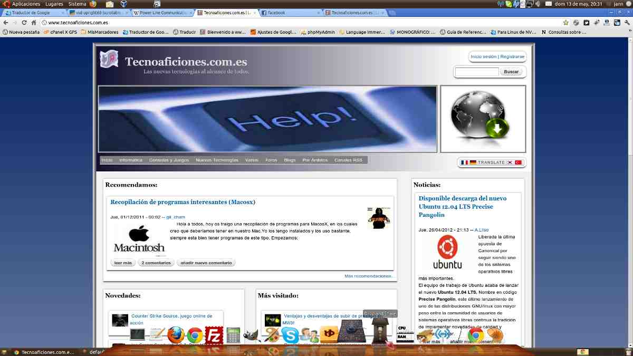Screen dimensions: 633x356
Task: Open the contacts people icon in dock
Action: (309, 335)
